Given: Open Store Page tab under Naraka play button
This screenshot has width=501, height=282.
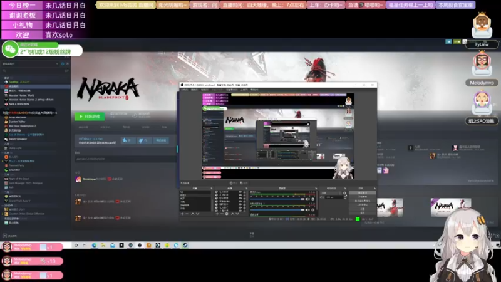Looking at the screenshot, I should pyautogui.click(x=83, y=127).
